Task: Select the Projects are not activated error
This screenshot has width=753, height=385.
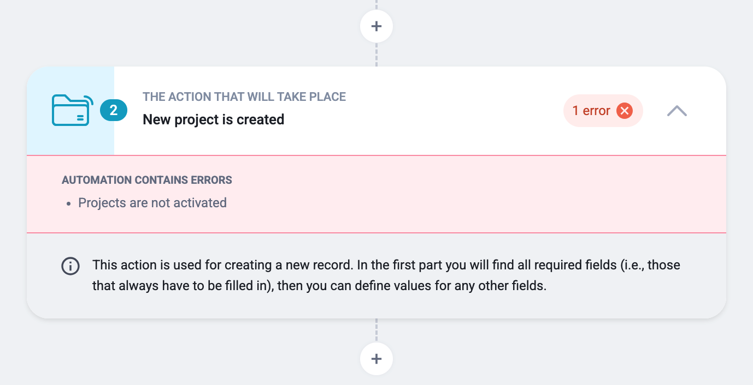Action: point(152,203)
